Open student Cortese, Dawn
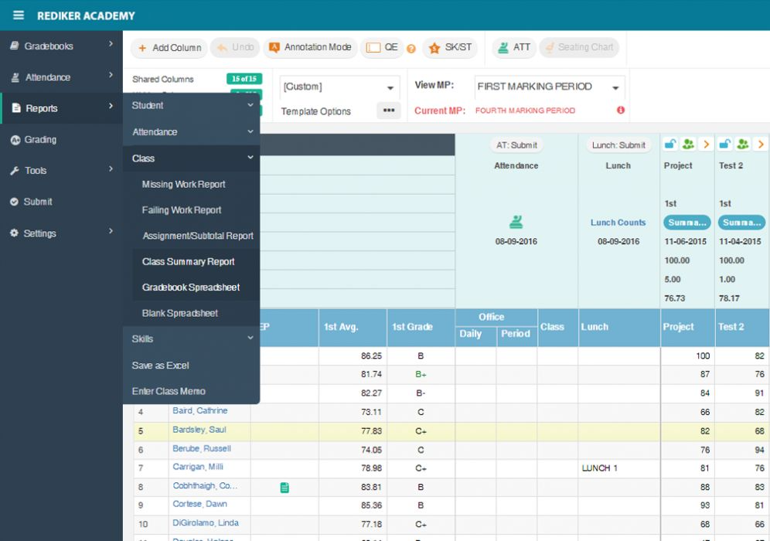Screen dimensions: 770x541 click(200, 504)
